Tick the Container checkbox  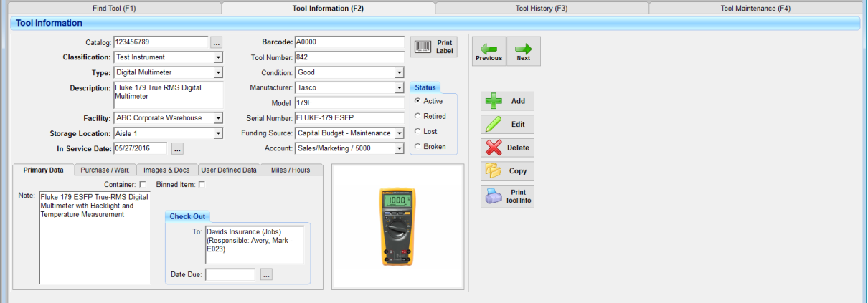click(143, 185)
